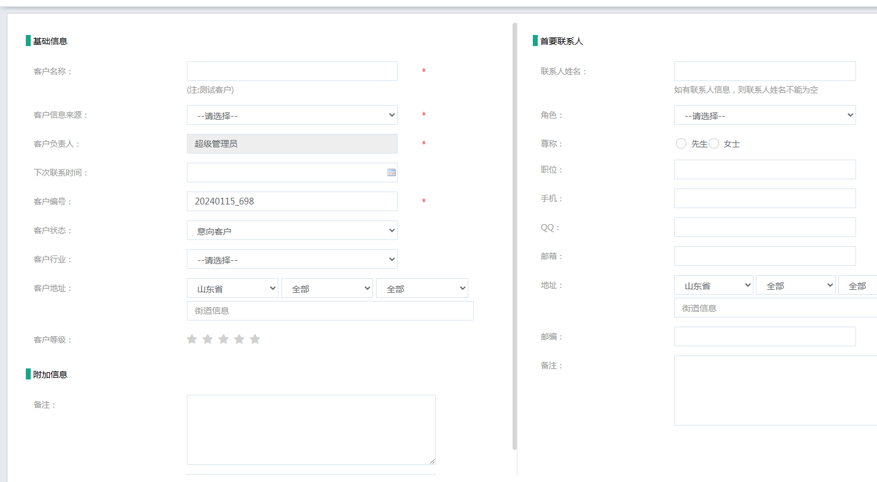The image size is (877, 482).
Task: Click the vertical scrollbar of the left panel
Action: tap(514, 236)
